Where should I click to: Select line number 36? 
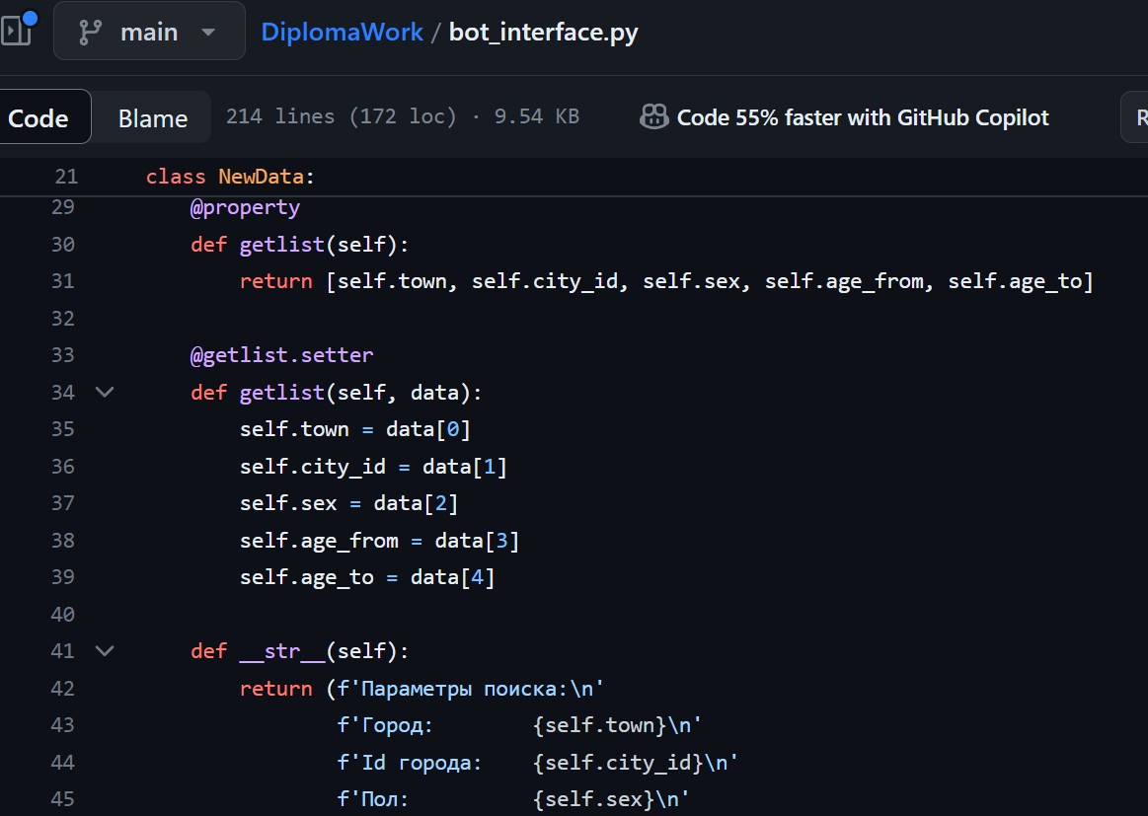(x=63, y=467)
